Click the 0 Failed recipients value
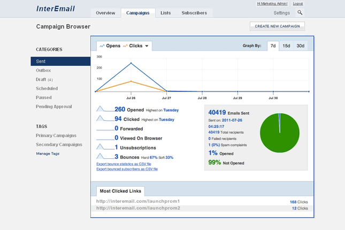This screenshot has height=230, width=345. pos(210,139)
